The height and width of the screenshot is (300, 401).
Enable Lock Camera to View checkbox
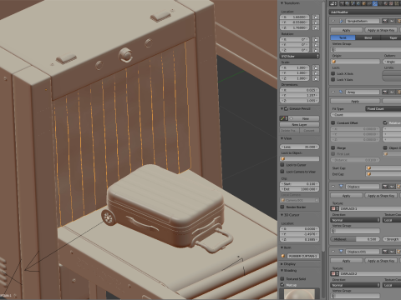(282, 172)
